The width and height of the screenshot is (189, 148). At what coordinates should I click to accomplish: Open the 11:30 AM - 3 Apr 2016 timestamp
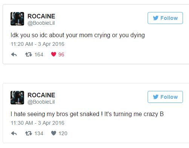point(38,123)
